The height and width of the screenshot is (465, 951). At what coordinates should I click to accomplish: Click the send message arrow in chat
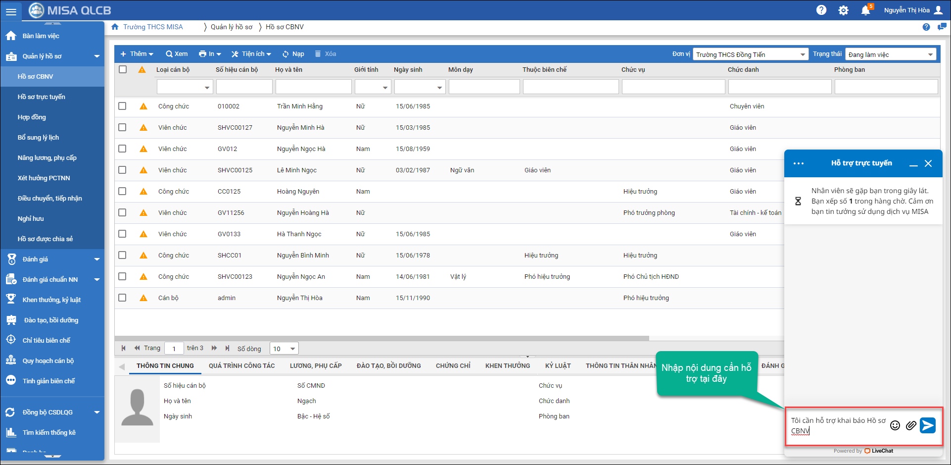927,425
